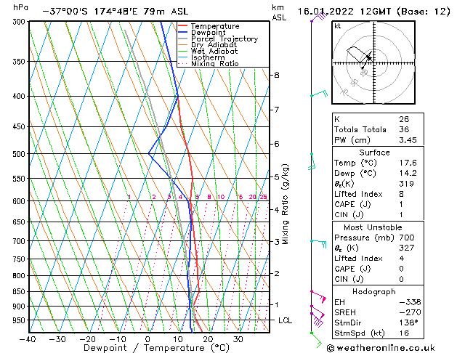The height and width of the screenshot is (353, 457).
Task: Click the 'Mixing Ratio (g/kg)' vertical axis label
Action: coord(285,204)
